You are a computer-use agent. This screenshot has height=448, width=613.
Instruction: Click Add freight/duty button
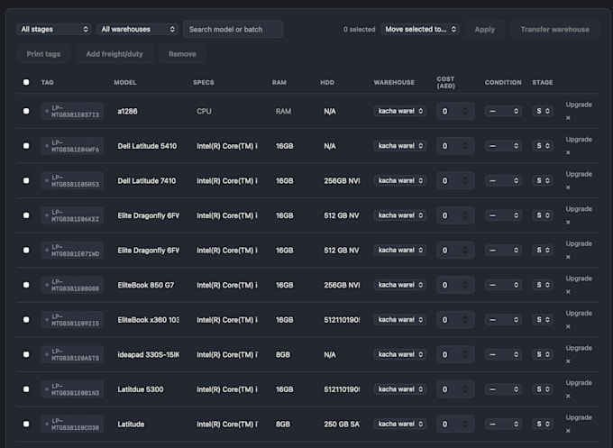coord(114,54)
